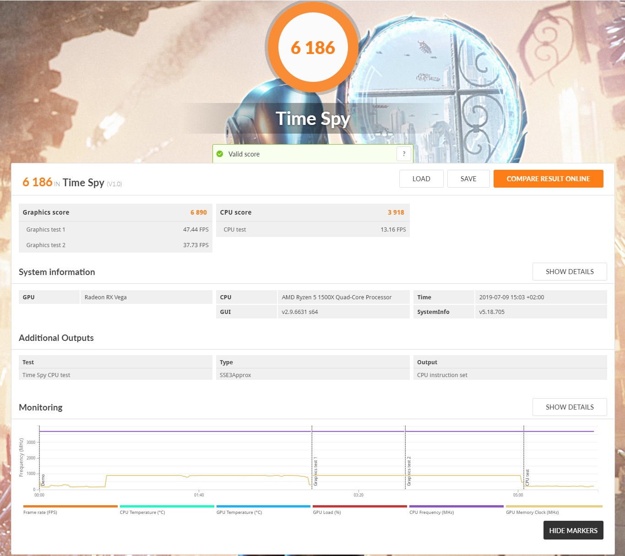
Task: Open COMPARE RESULT ONLINE
Action: [x=548, y=179]
